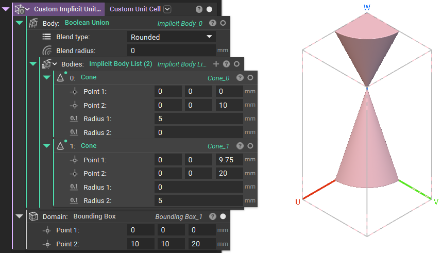Click Cone_1 Radius 2 scalar icon
442x253 pixels.
[74, 200]
